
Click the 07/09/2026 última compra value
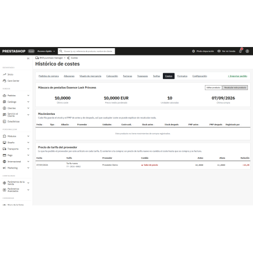pos(223,98)
